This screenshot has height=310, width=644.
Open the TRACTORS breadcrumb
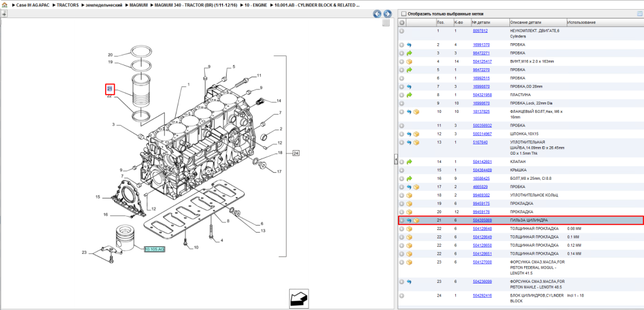[x=68, y=5]
